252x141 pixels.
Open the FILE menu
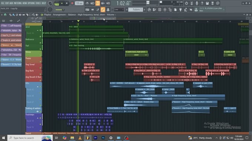3,3
